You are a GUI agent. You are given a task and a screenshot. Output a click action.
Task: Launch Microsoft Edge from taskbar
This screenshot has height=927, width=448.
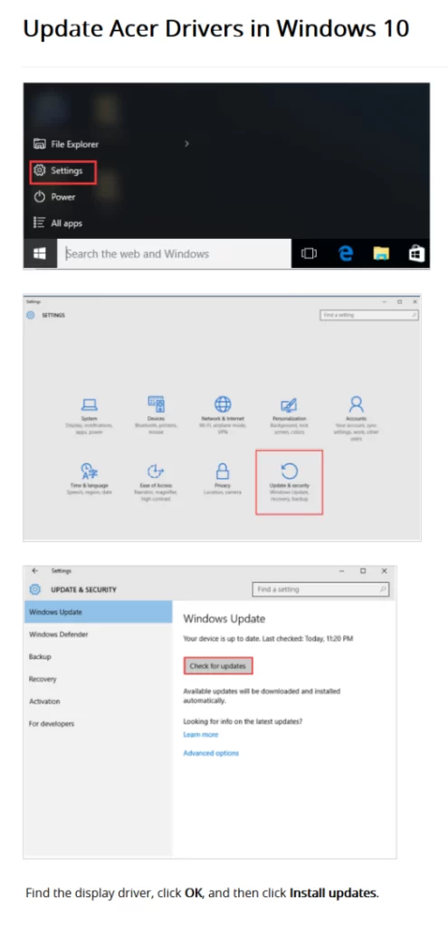click(345, 253)
